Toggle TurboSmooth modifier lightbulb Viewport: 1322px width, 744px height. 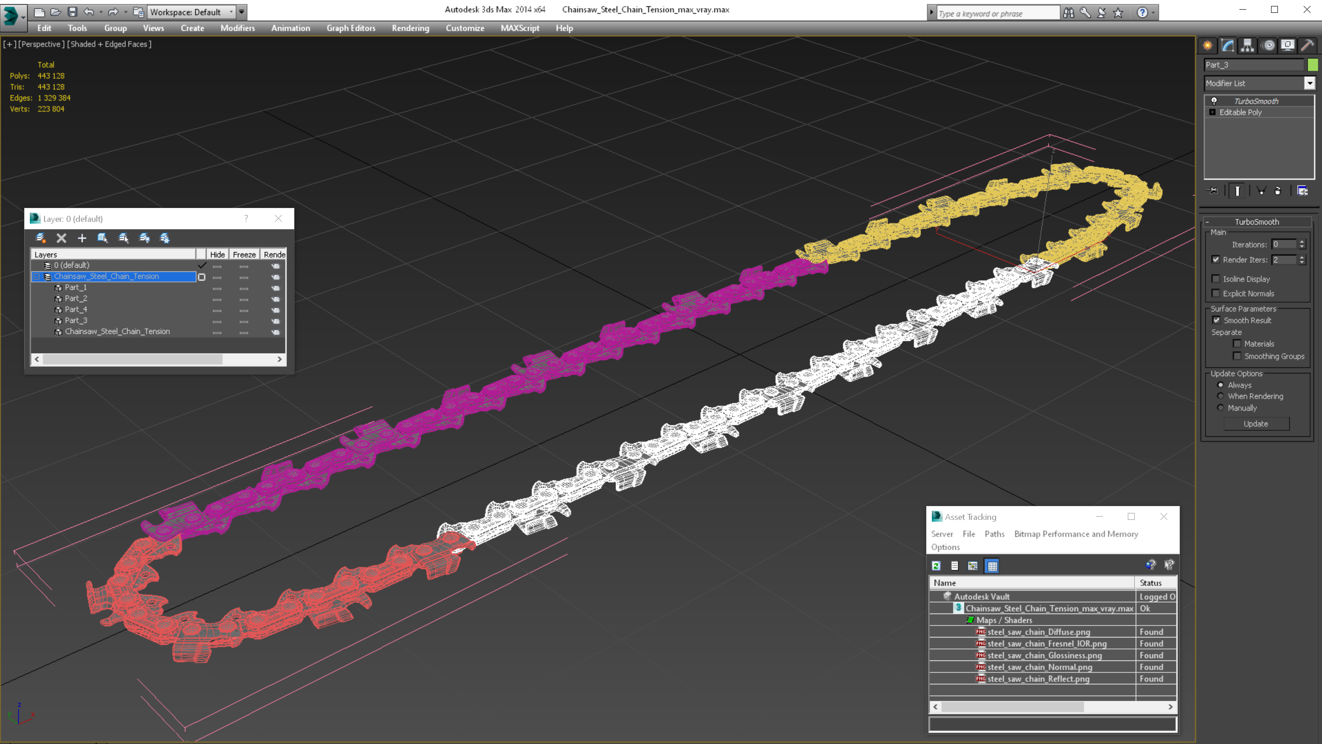pos(1214,101)
